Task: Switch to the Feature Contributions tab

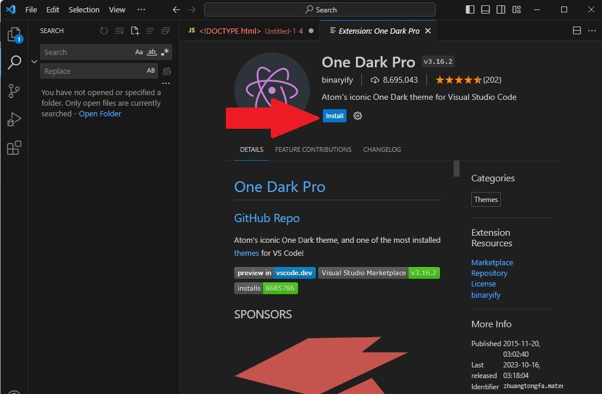Action: (x=313, y=149)
